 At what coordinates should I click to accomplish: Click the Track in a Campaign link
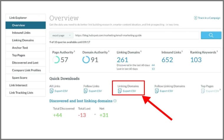click(209, 18)
